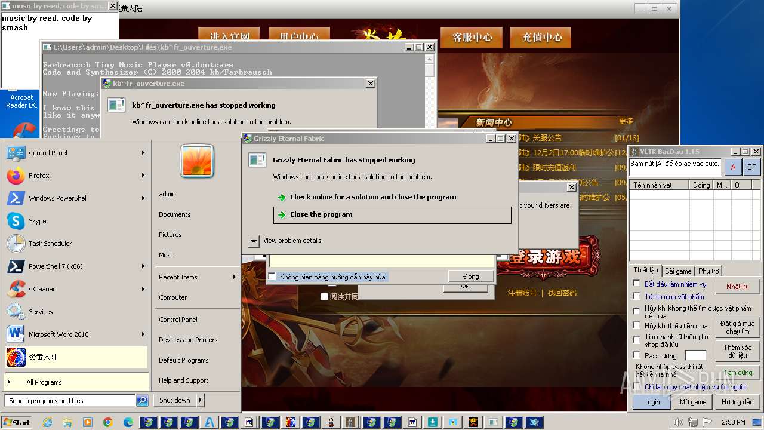Screen dimensions: 764x430
Task: Toggle 'Tự tìm mua vật phẩm' checkbox
Action: pos(637,296)
